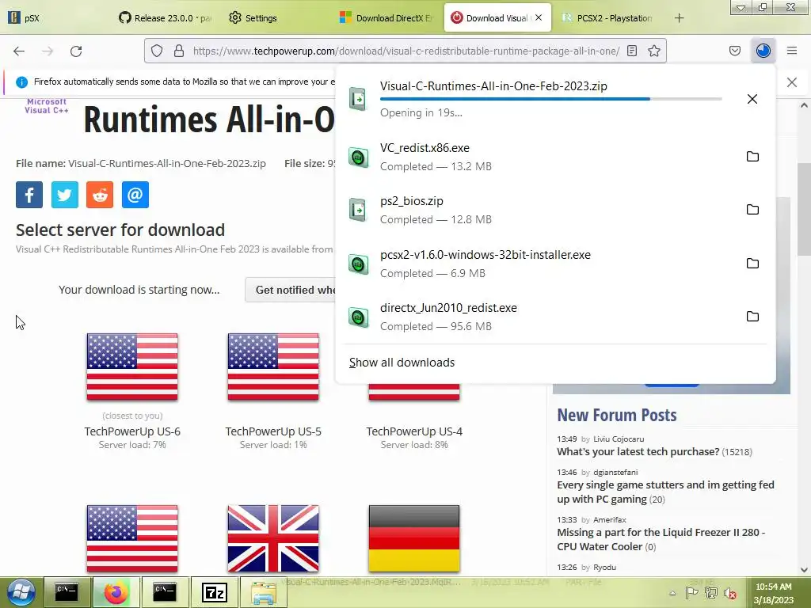Cancel the Visual-C-Runtimes zip download
The height and width of the screenshot is (608, 811).
point(752,99)
